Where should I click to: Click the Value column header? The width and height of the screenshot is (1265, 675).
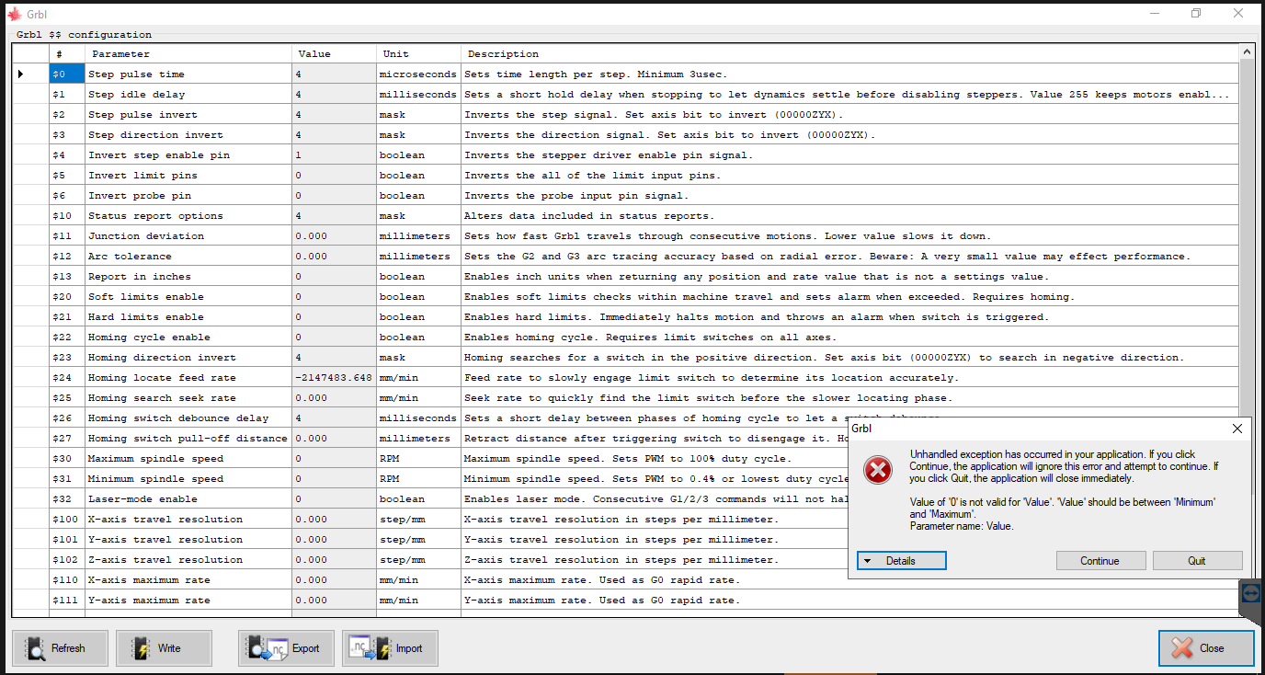coord(335,54)
